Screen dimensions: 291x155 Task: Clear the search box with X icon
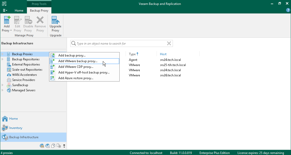pos(169,44)
